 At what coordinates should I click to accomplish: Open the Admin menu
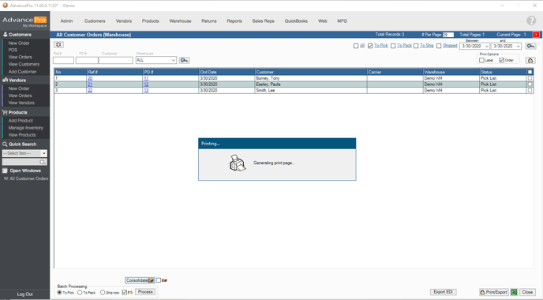(x=66, y=21)
